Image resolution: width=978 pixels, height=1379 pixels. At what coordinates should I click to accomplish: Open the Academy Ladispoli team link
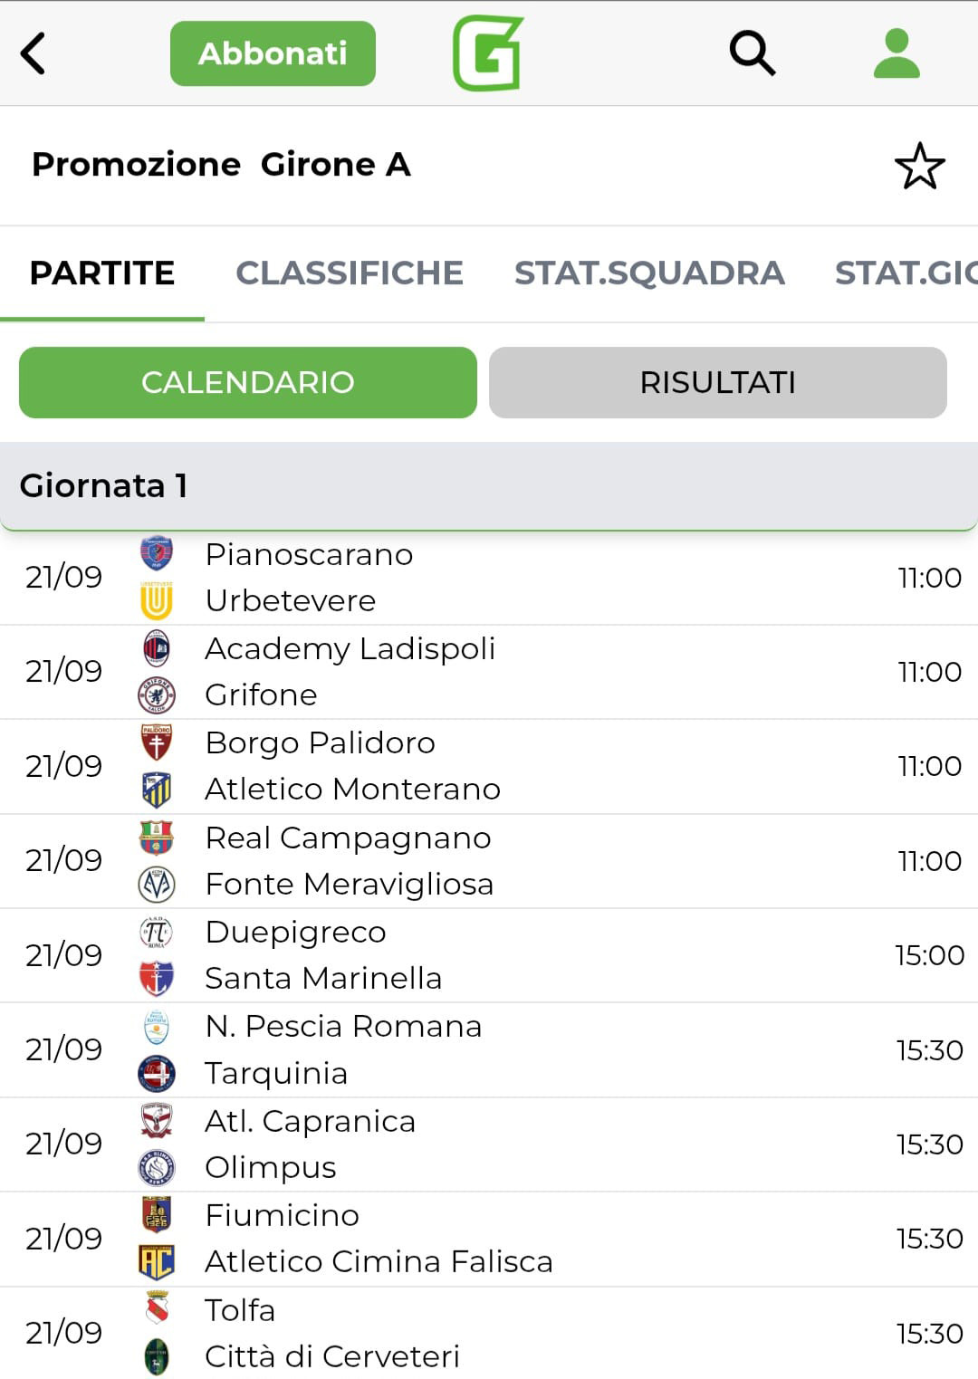click(x=350, y=648)
